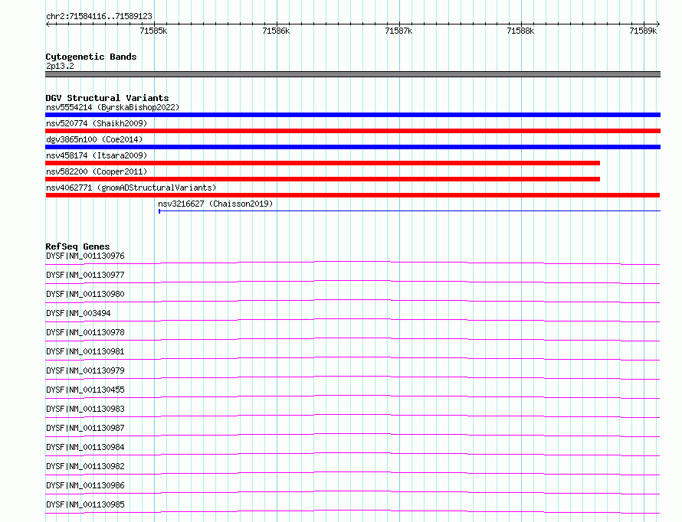The image size is (682, 522).
Task: Select transcript DYSF|NM_001130976
Action: [85, 256]
